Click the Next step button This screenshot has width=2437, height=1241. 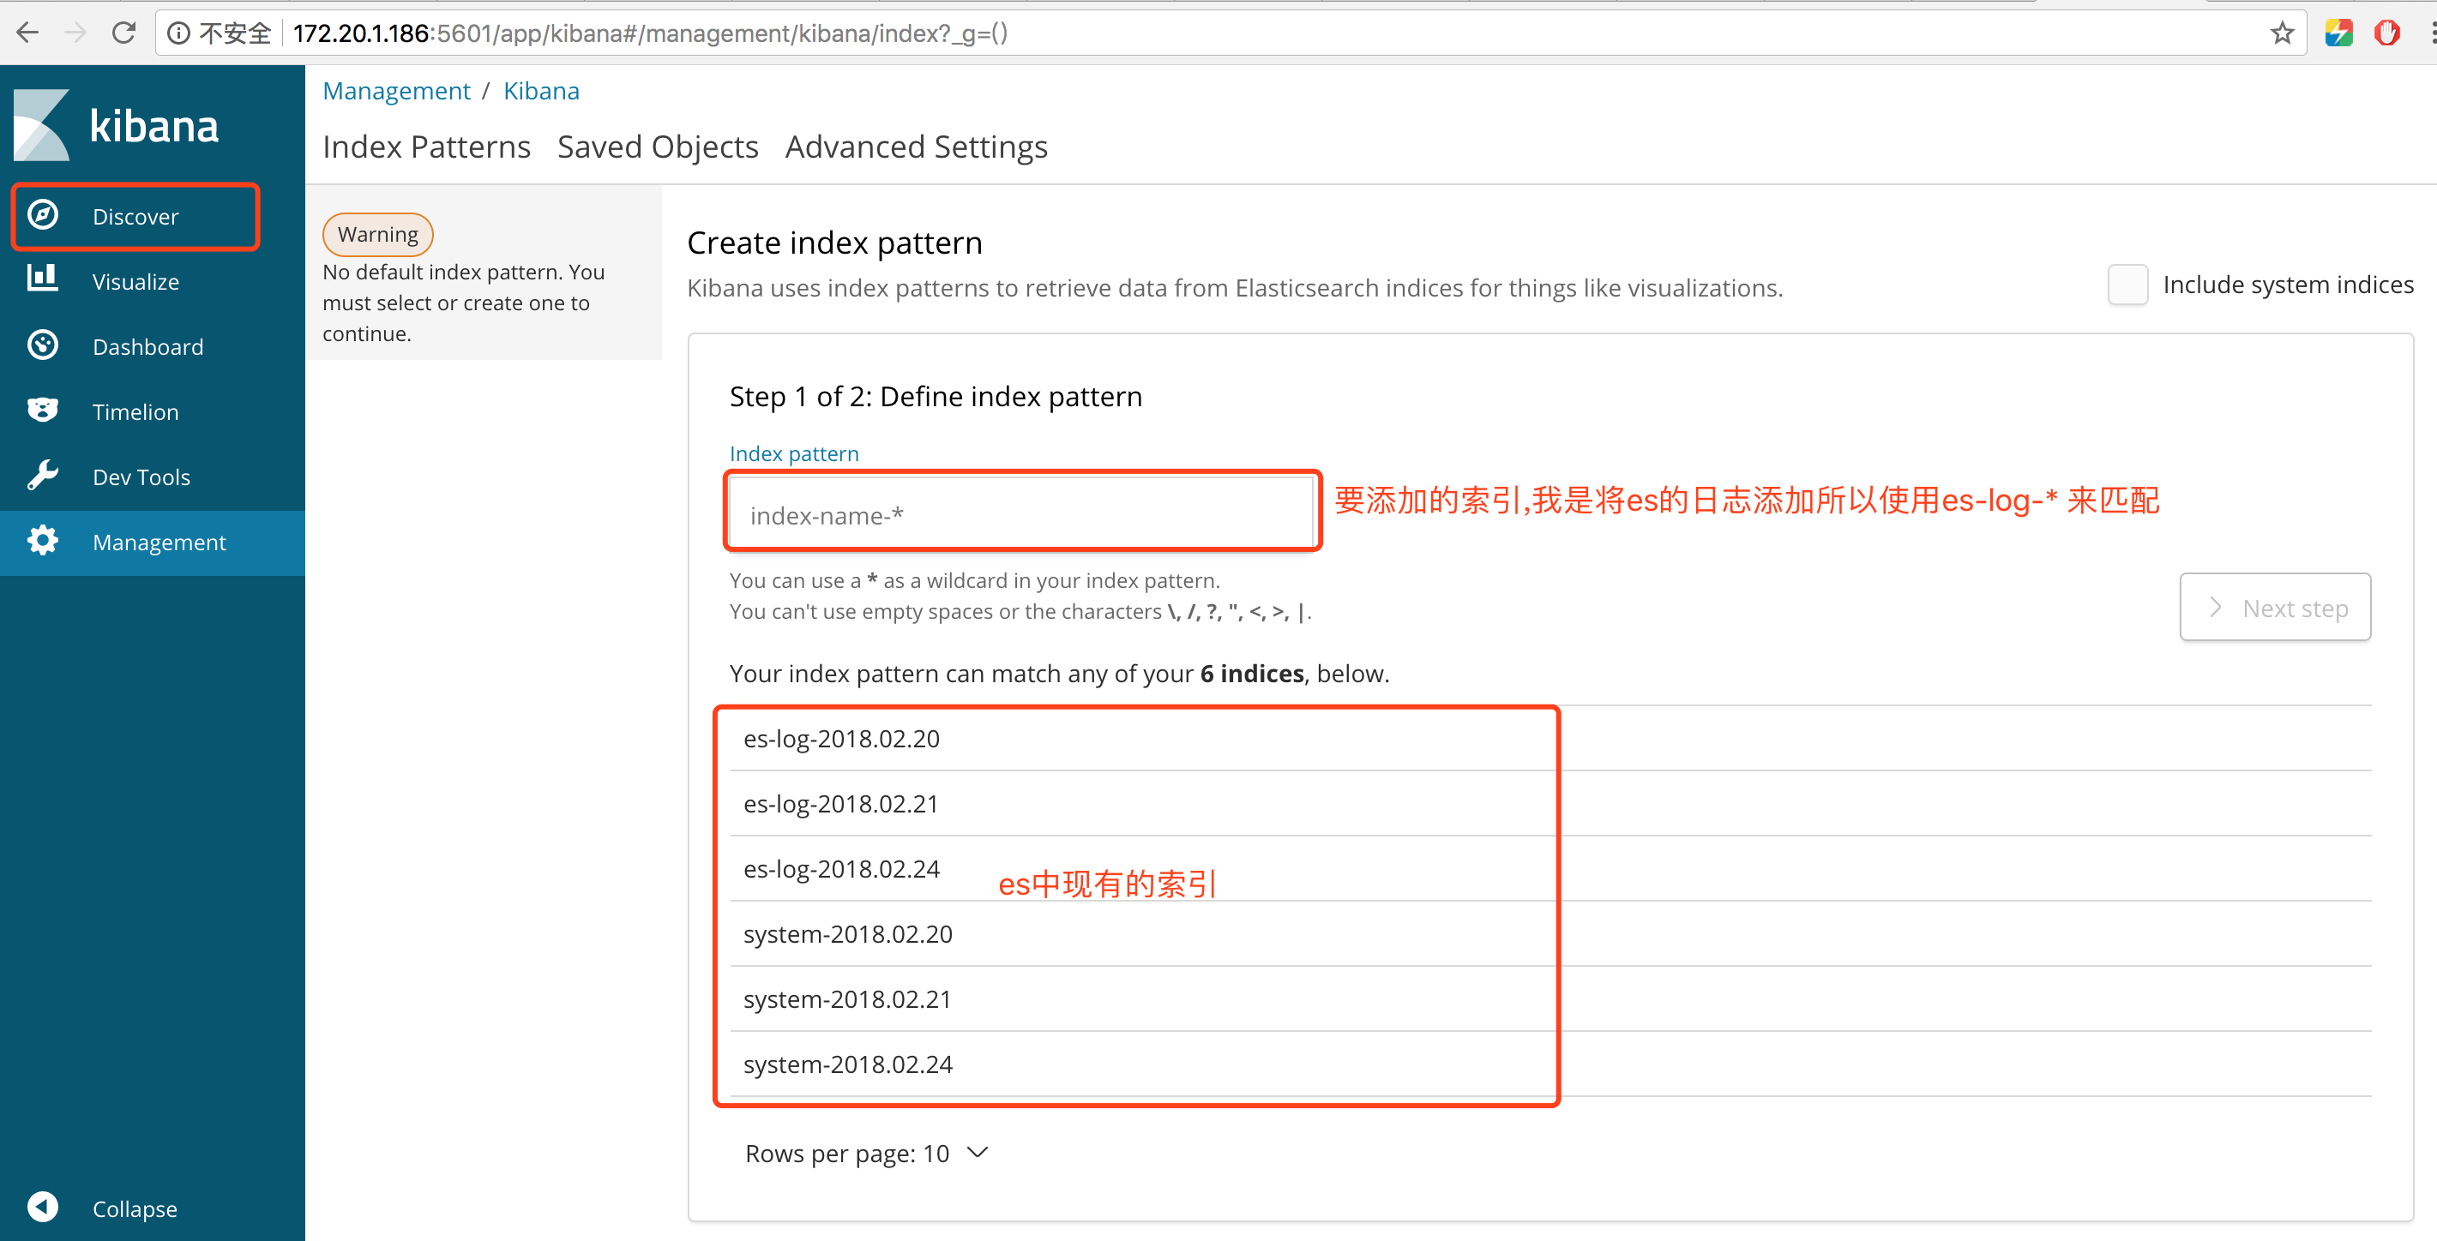[2274, 608]
